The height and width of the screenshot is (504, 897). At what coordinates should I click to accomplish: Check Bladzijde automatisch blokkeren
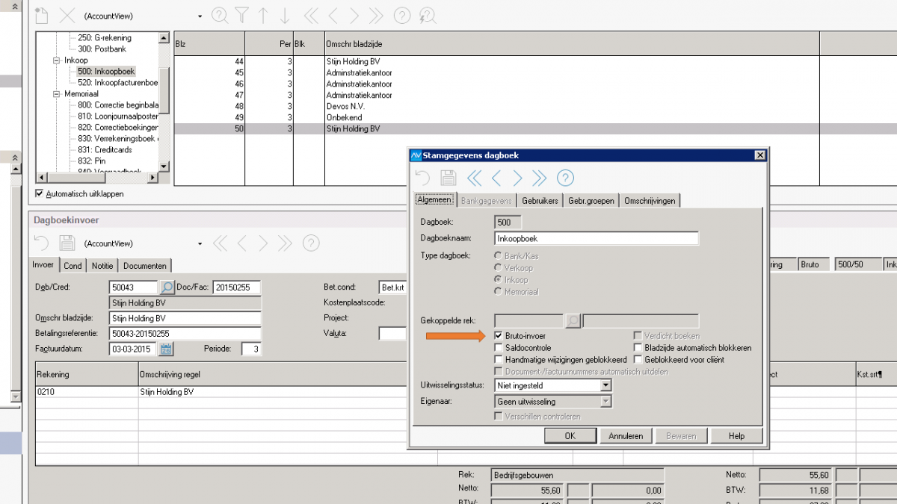638,348
